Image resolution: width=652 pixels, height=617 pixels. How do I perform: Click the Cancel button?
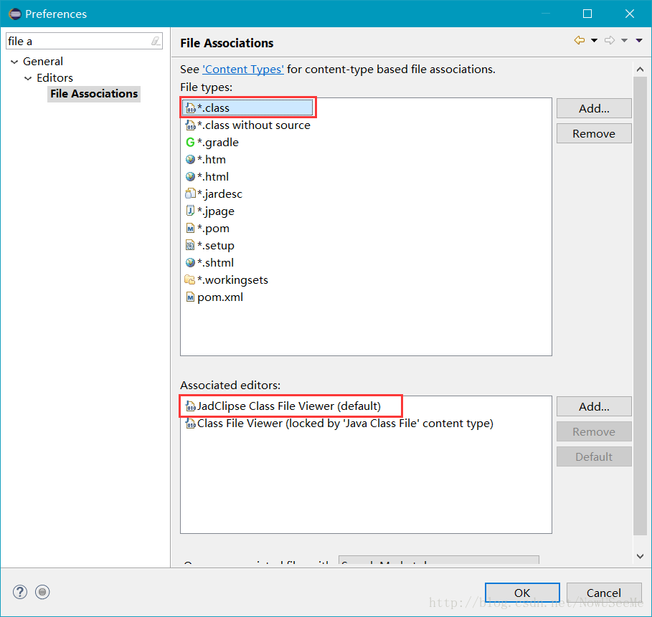(x=604, y=593)
